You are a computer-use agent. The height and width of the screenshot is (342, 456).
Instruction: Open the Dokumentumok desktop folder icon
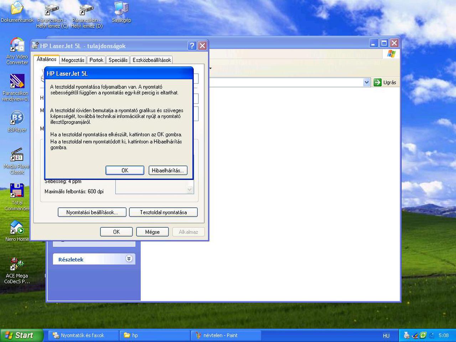tap(17, 9)
